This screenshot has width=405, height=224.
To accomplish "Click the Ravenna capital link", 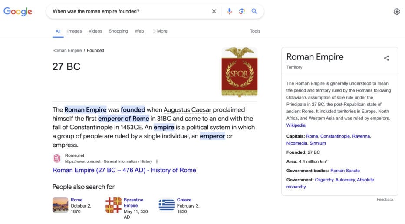I will tap(361, 136).
